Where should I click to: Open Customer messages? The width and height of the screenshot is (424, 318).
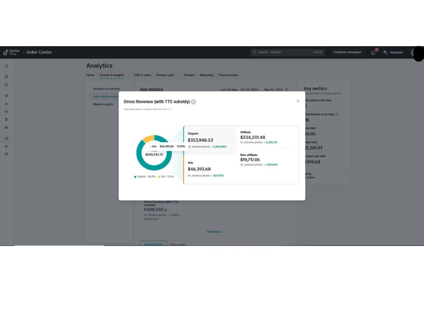(347, 52)
